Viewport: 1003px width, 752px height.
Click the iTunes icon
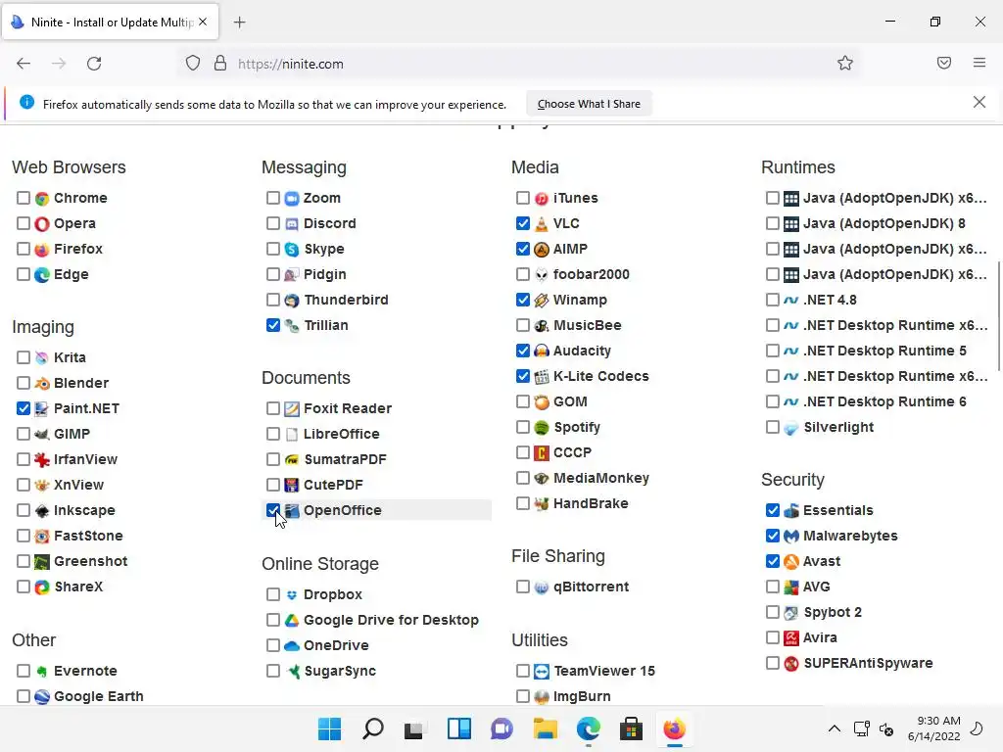tap(541, 198)
